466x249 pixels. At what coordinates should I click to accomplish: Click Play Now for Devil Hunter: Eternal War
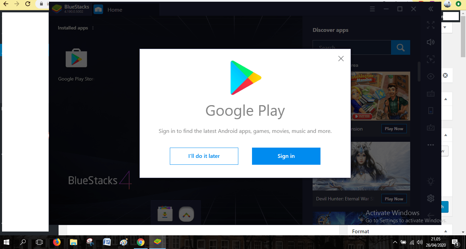[394, 199]
